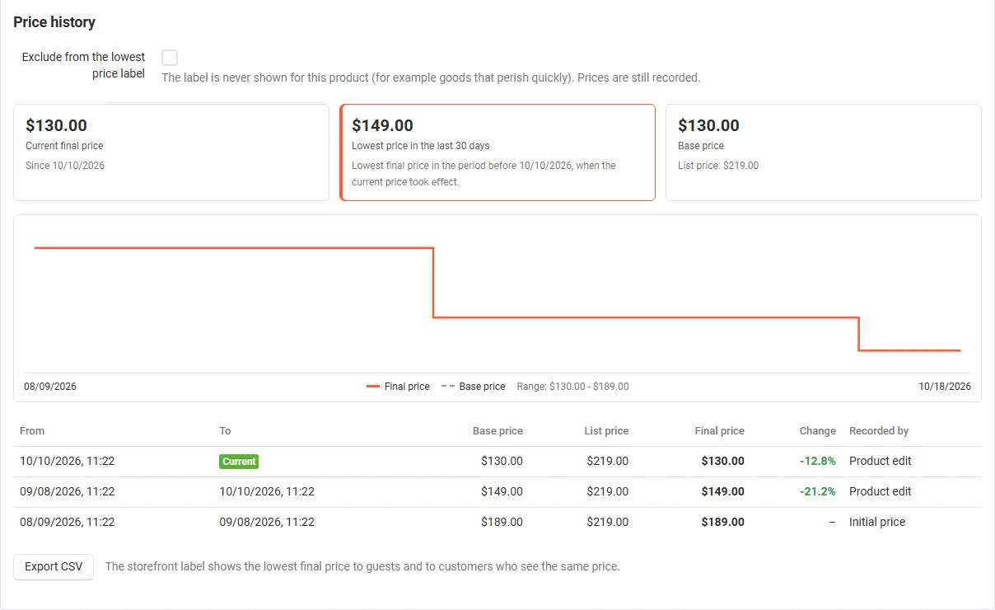Click the Initial price entry
This screenshot has height=610, width=995.
click(x=877, y=522)
